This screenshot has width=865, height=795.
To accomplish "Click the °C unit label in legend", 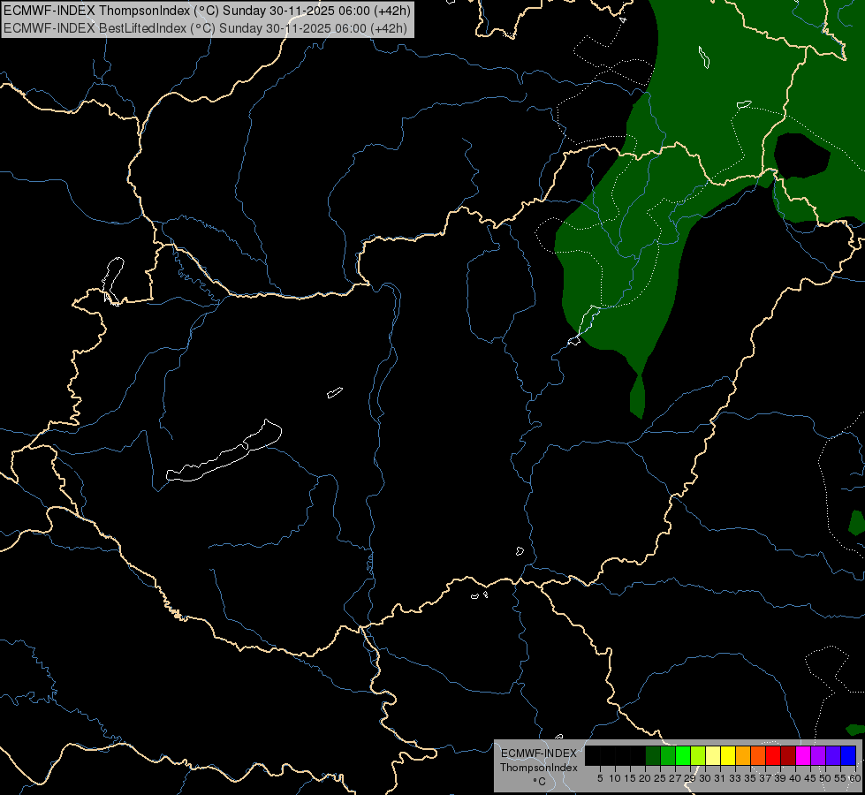I will (x=539, y=782).
